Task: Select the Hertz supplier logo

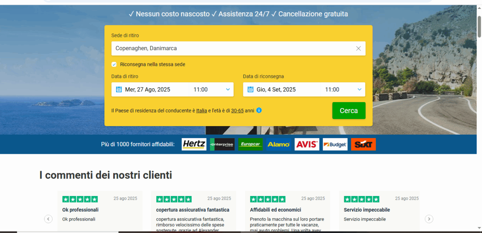Action: [194, 144]
